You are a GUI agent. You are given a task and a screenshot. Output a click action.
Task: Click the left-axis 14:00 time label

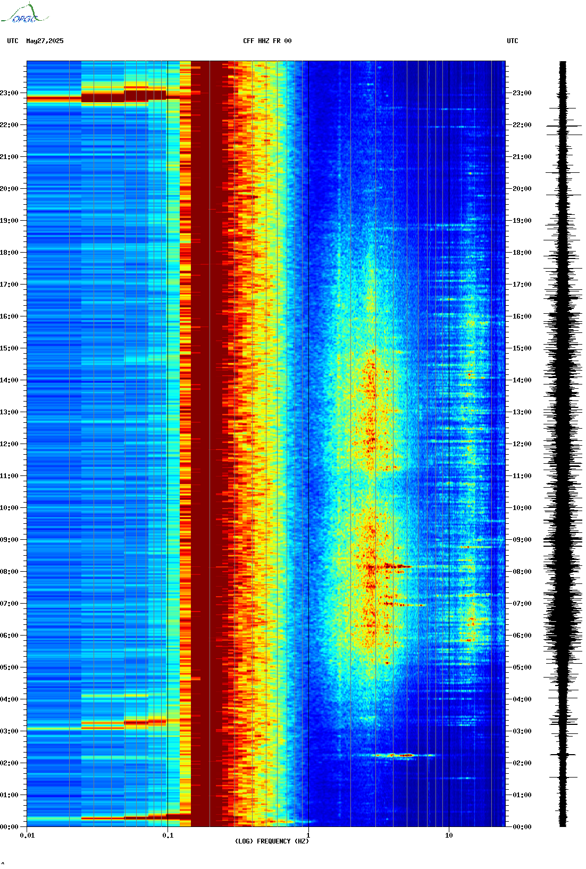9,380
